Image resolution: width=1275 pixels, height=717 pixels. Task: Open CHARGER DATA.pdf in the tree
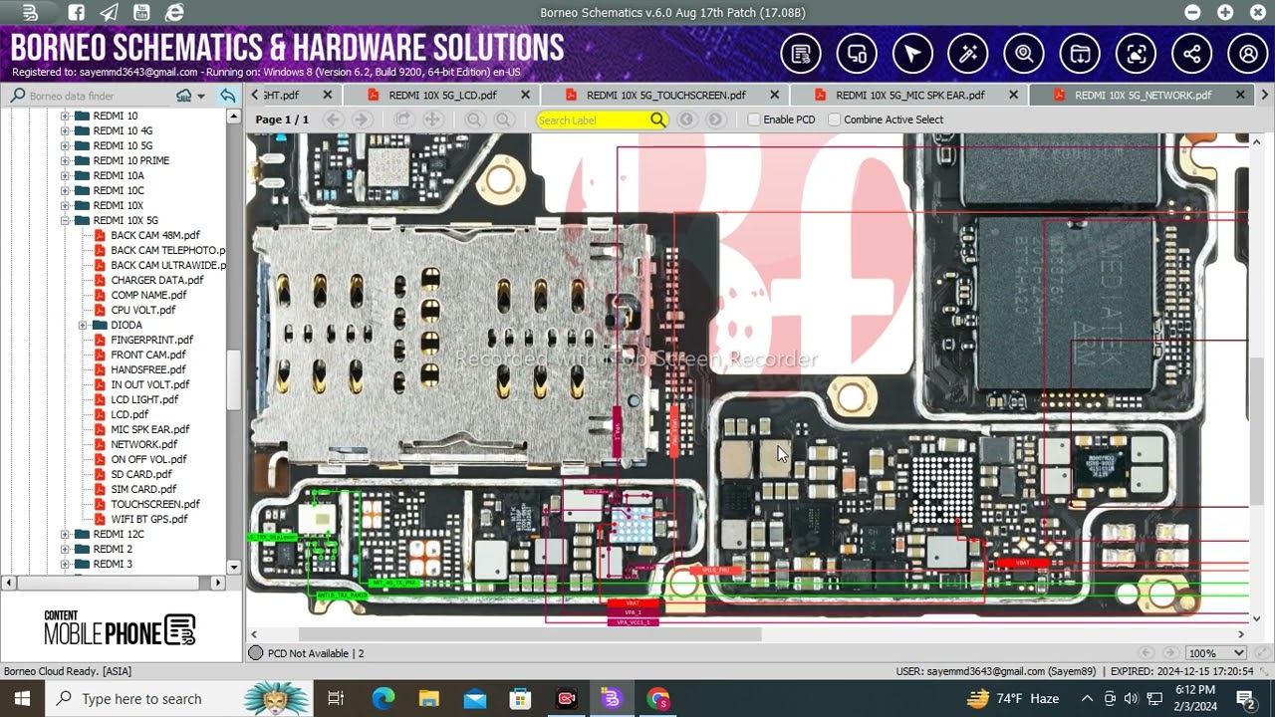[156, 280]
